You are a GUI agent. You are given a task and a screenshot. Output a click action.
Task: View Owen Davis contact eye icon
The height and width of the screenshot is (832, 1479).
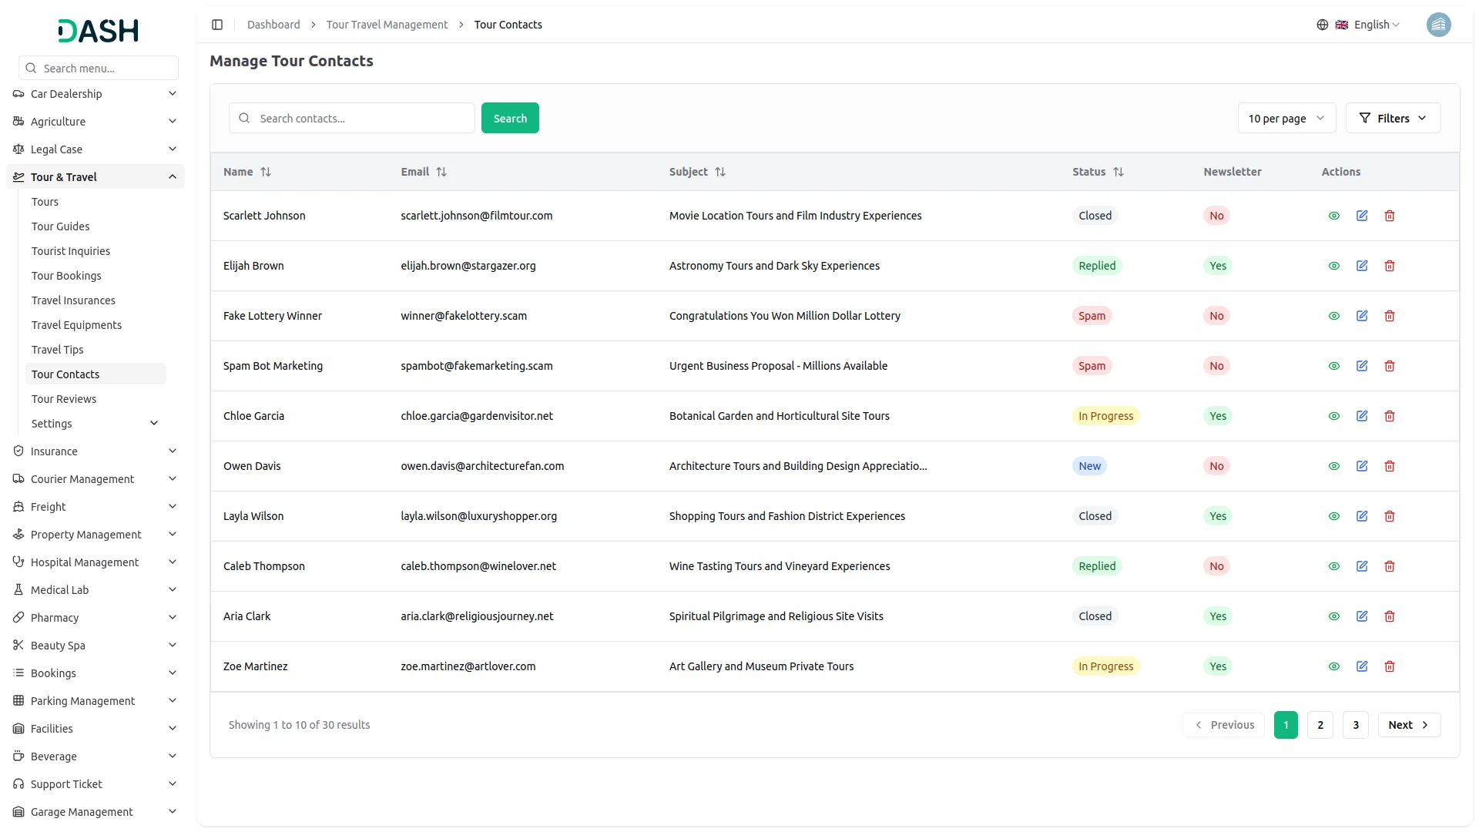point(1333,466)
